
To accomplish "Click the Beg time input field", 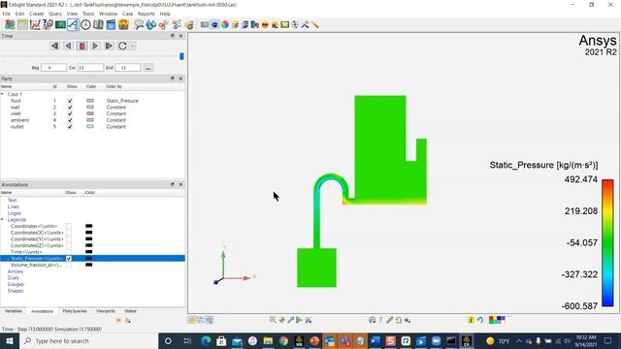I will pos(53,68).
